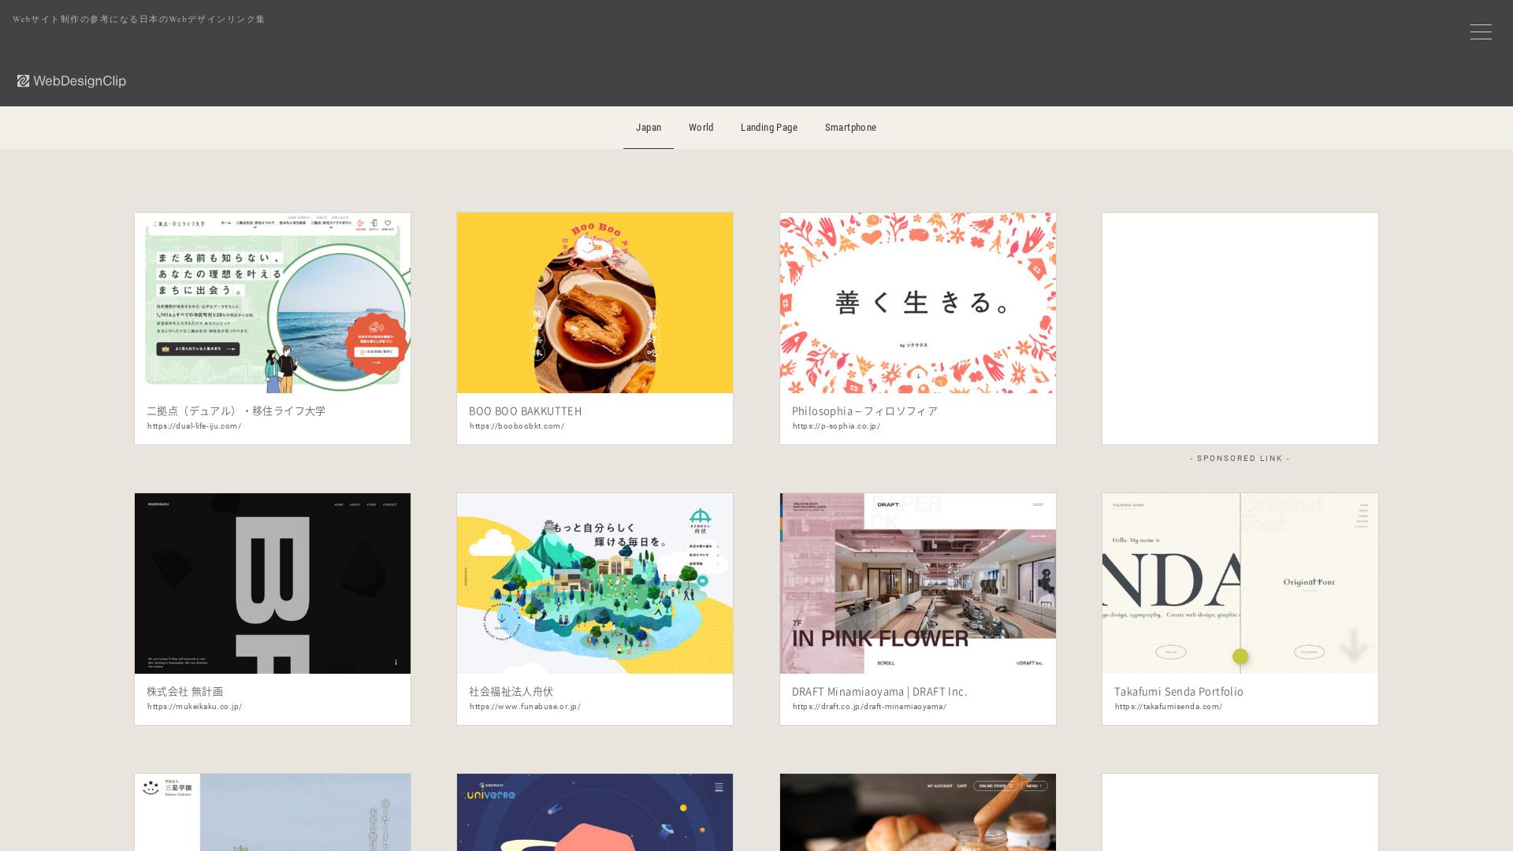The width and height of the screenshot is (1513, 851).
Task: Select the Japan tab
Action: click(649, 128)
